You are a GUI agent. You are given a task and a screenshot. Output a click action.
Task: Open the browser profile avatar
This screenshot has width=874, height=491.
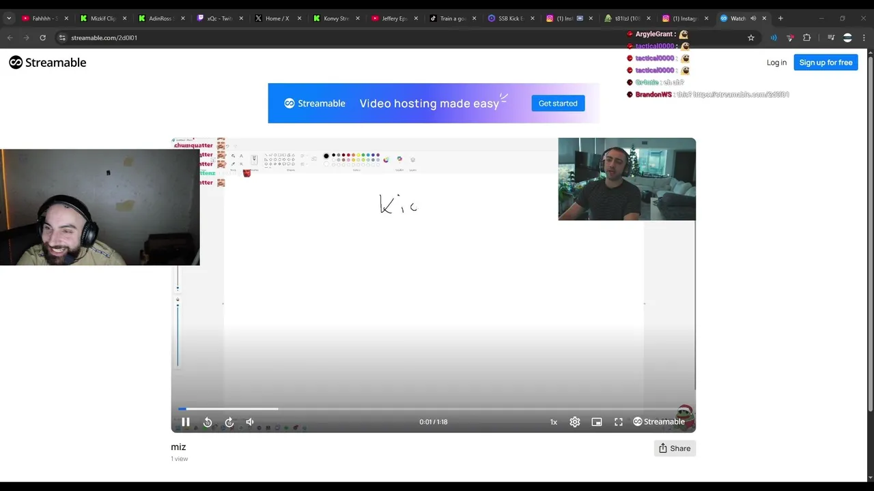pos(847,38)
